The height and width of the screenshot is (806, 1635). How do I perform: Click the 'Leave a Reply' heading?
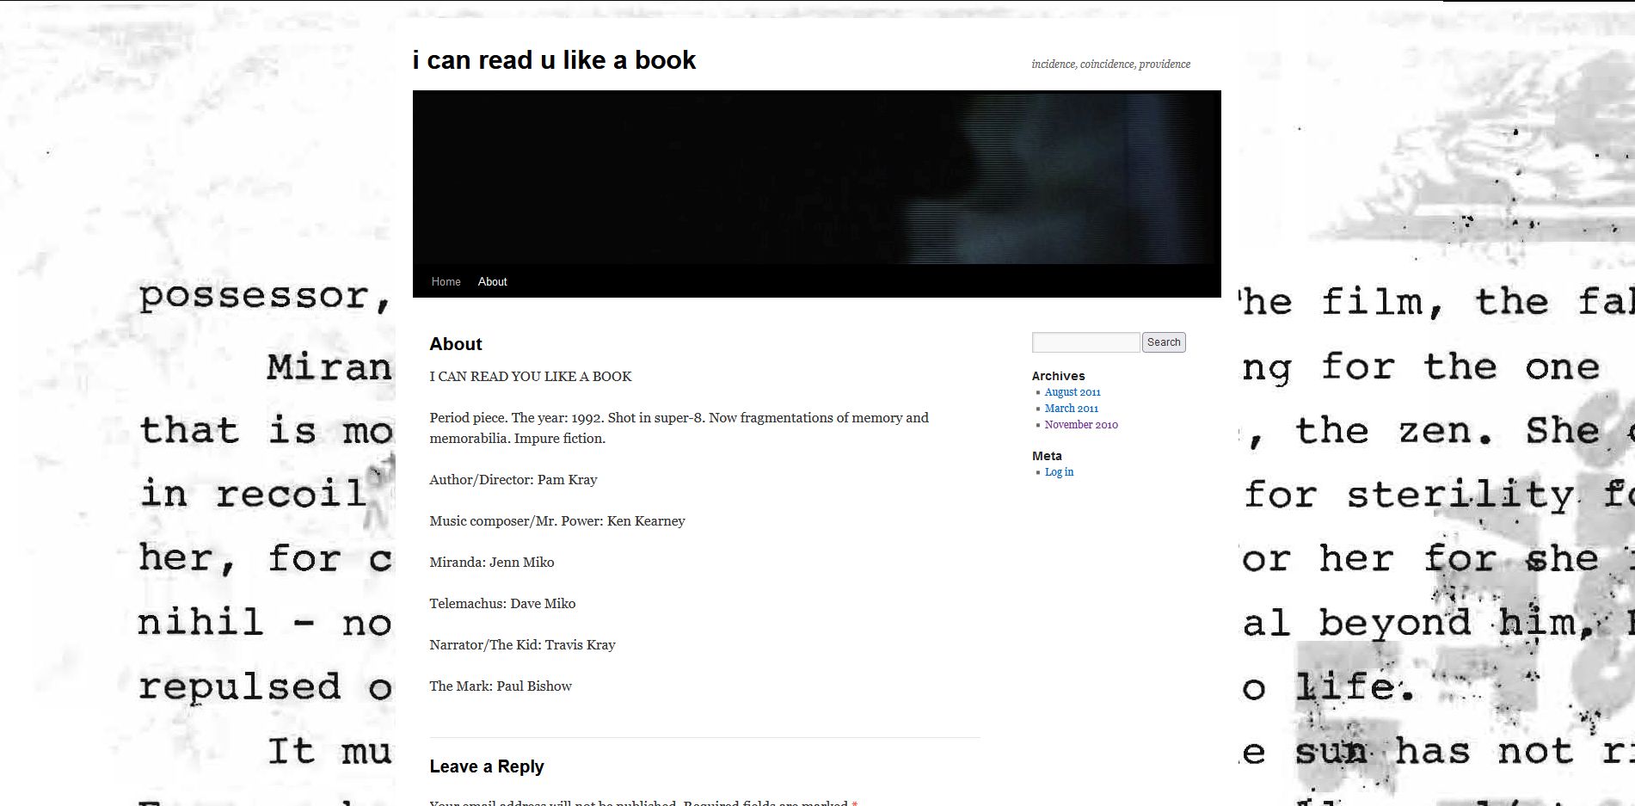coord(487,766)
